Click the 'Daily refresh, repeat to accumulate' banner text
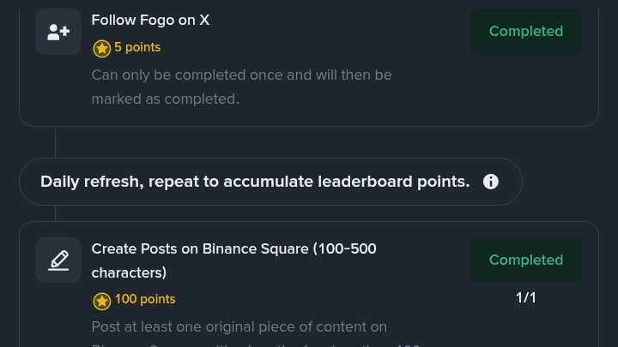 [255, 182]
